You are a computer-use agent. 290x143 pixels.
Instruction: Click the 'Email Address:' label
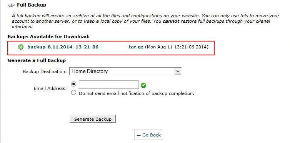pyautogui.click(x=50, y=88)
